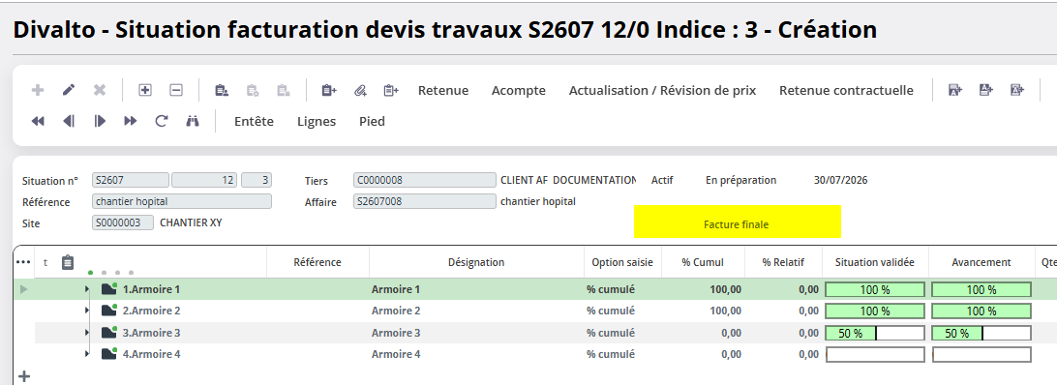
Task: Select the 2.Armoire 2 row label
Action: pyautogui.click(x=152, y=311)
